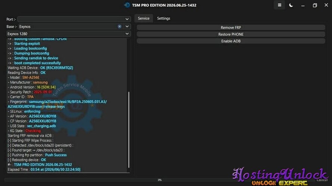Image resolution: width=332 pixels, height=186 pixels.
Task: Click the log panel scrollbar
Action: 129,130
